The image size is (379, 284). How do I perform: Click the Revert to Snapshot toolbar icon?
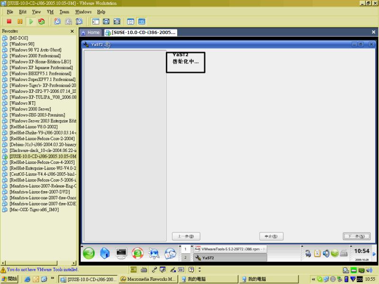(68, 21)
